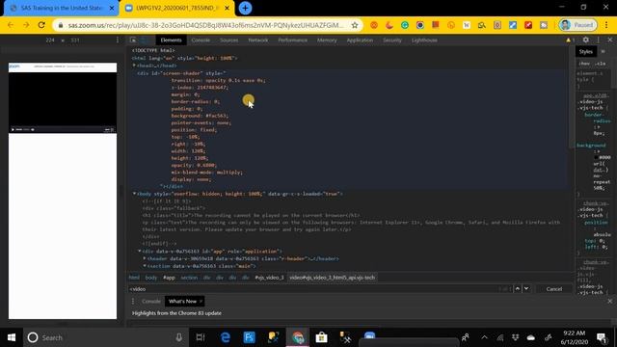
Task: Click the blue pen extension icon
Action: click(513, 25)
